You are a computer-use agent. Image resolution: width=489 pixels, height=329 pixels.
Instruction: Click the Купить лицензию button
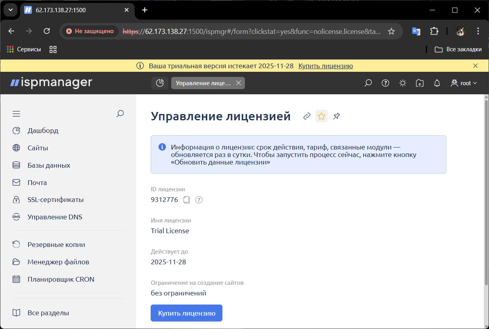[x=186, y=312]
